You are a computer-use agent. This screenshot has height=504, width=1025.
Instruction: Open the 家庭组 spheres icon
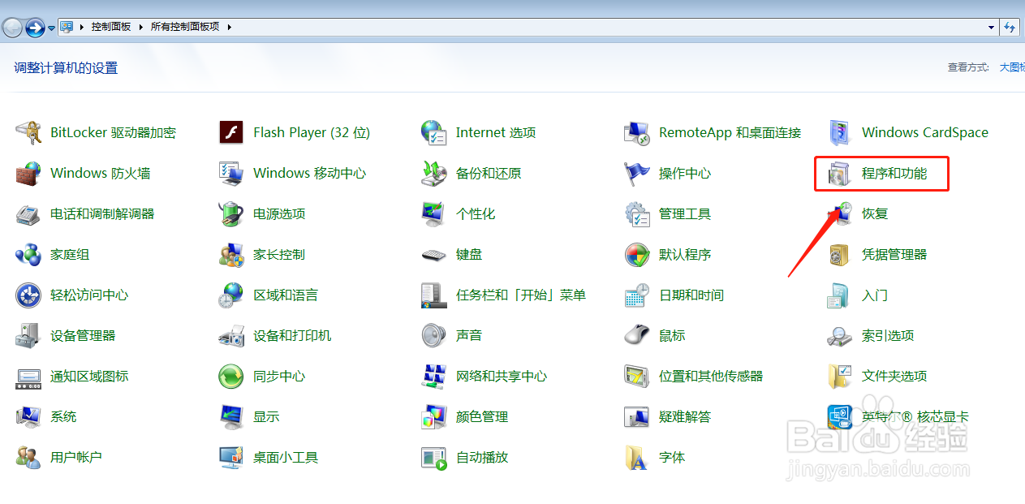(x=28, y=254)
